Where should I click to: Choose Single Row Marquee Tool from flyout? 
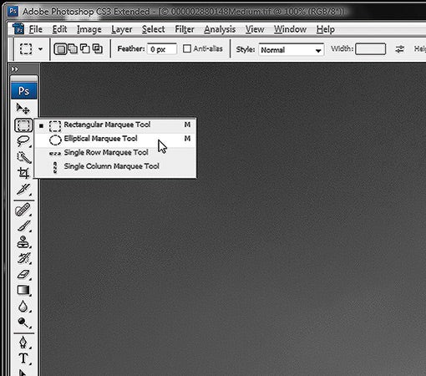tap(115, 153)
